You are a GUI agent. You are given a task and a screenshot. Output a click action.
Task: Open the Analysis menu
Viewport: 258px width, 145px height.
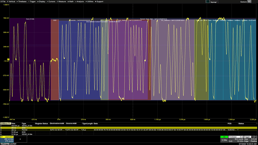tap(79, 2)
